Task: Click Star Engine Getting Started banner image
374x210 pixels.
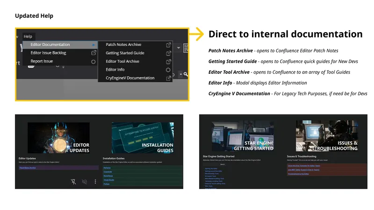Action: pyautogui.click(x=243, y=136)
